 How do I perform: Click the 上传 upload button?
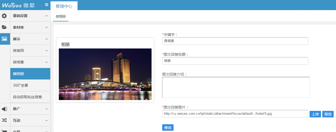click(315, 114)
